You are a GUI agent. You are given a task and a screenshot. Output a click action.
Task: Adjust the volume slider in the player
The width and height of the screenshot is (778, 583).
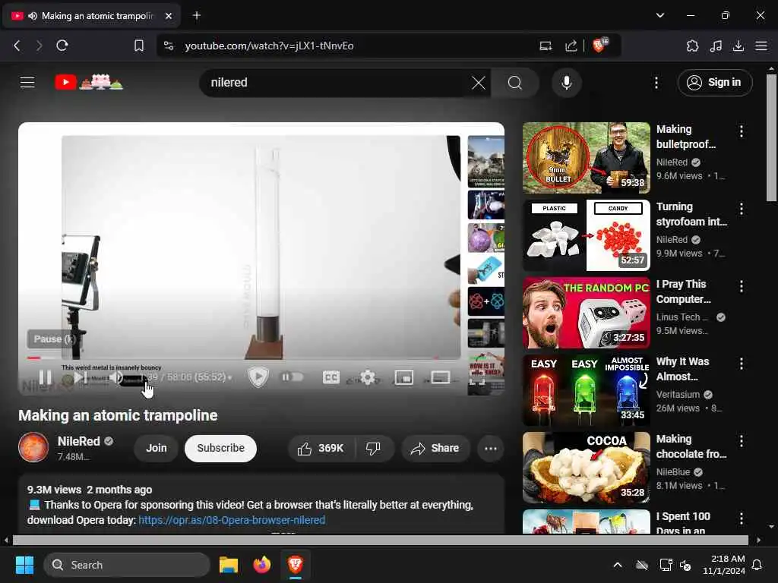click(133, 380)
